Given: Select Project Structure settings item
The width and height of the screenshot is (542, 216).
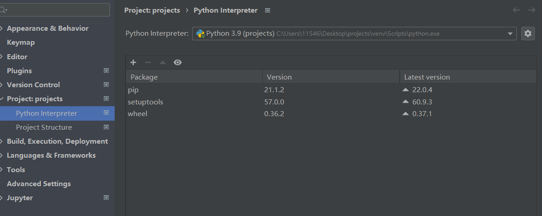Looking at the screenshot, I should pyautogui.click(x=44, y=127).
